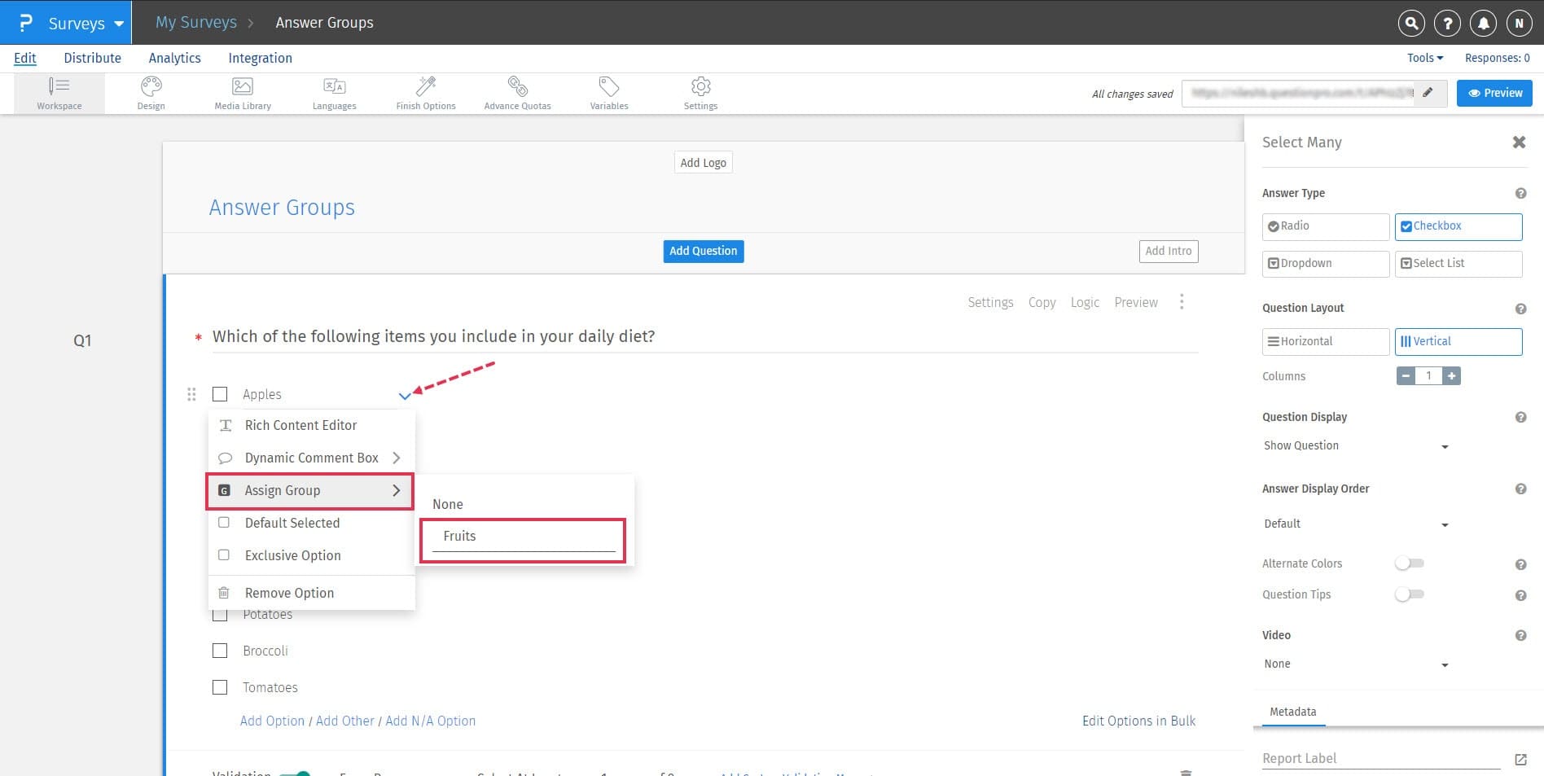Image resolution: width=1544 pixels, height=776 pixels.
Task: Set question layout to Horizontal
Action: [1326, 342]
